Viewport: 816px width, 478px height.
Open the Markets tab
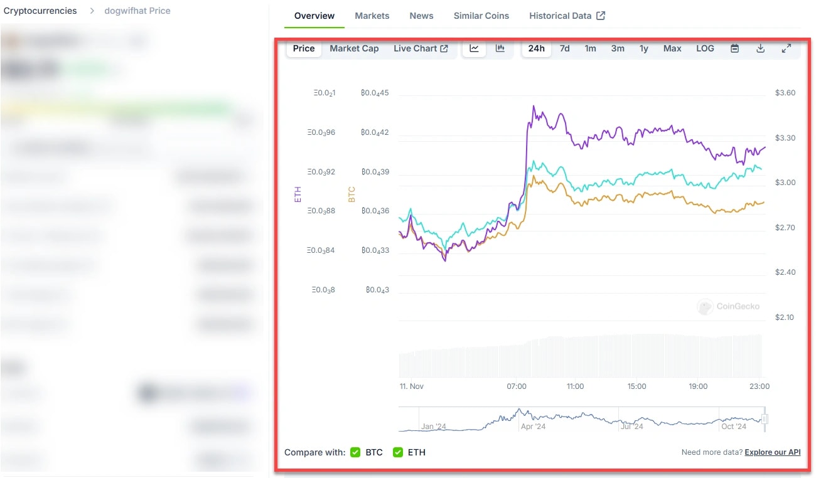click(x=372, y=16)
